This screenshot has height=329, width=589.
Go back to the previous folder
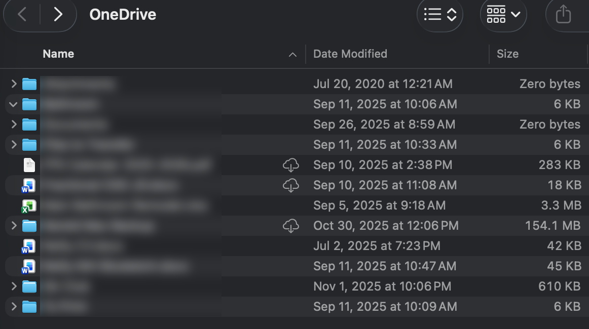22,15
